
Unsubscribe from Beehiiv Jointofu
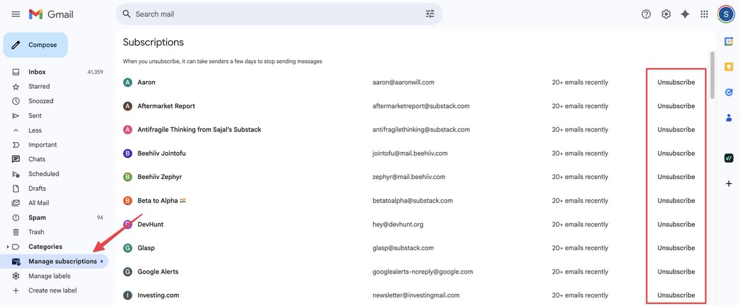coord(676,153)
